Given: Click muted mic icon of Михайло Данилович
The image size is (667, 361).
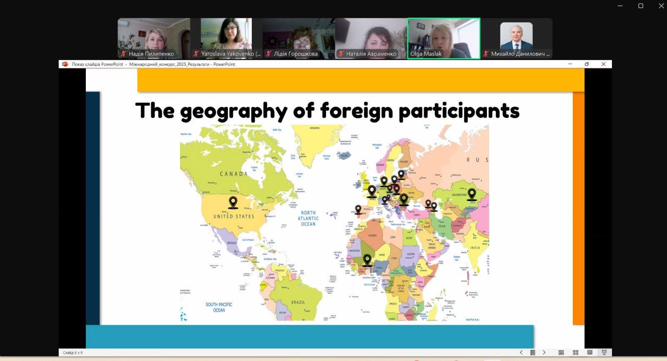Looking at the screenshot, I should click(x=486, y=54).
